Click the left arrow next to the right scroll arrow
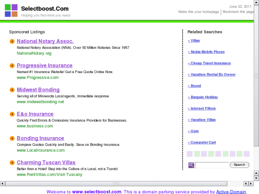The height and width of the screenshot is (194, 259). 246,183
